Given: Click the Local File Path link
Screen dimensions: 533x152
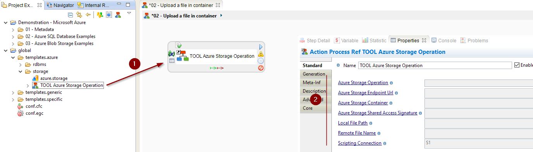Looking at the screenshot, I should [353, 123].
